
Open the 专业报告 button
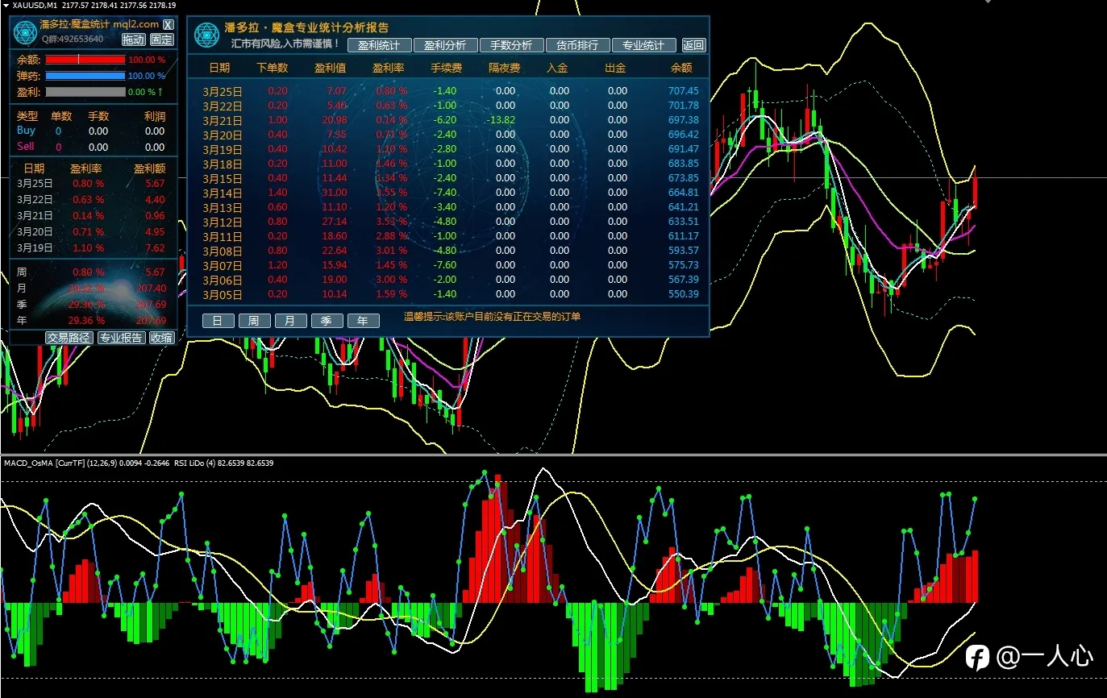(121, 338)
